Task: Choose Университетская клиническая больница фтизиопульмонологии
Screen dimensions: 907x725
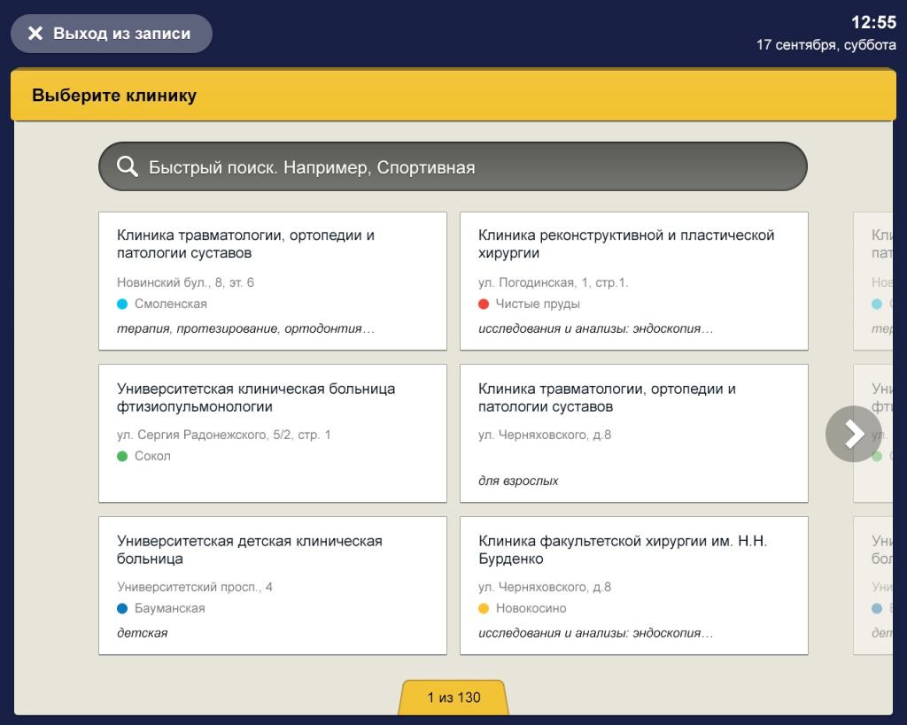Action: [272, 433]
